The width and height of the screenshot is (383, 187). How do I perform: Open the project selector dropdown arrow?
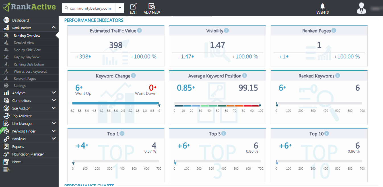click(x=120, y=8)
